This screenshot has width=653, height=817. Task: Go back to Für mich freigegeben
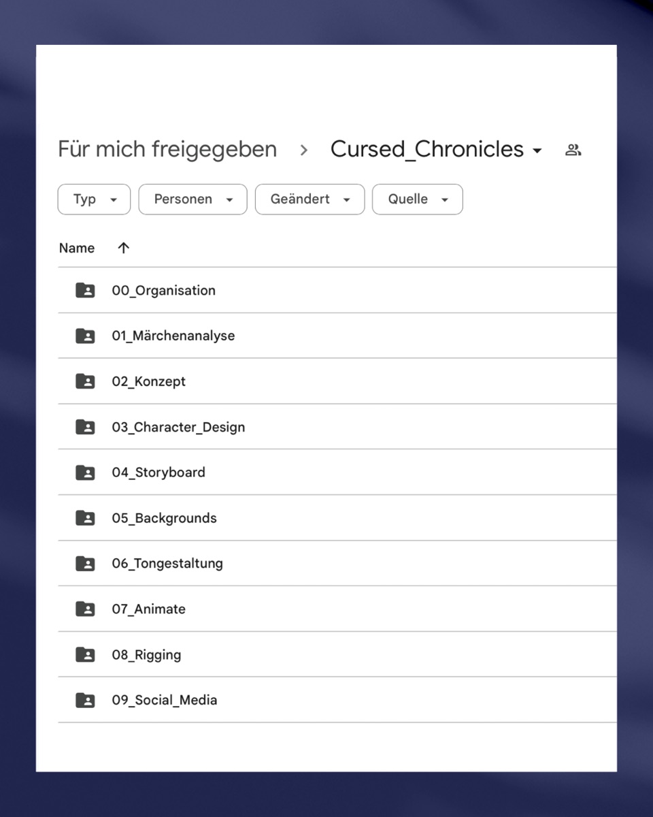pyautogui.click(x=167, y=149)
